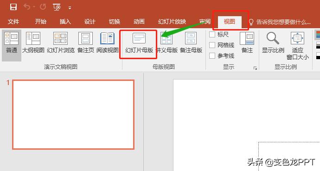This screenshot has width=320, height=171.
Task: Switch to the 幻灯片放映 tab
Action: coord(172,22)
